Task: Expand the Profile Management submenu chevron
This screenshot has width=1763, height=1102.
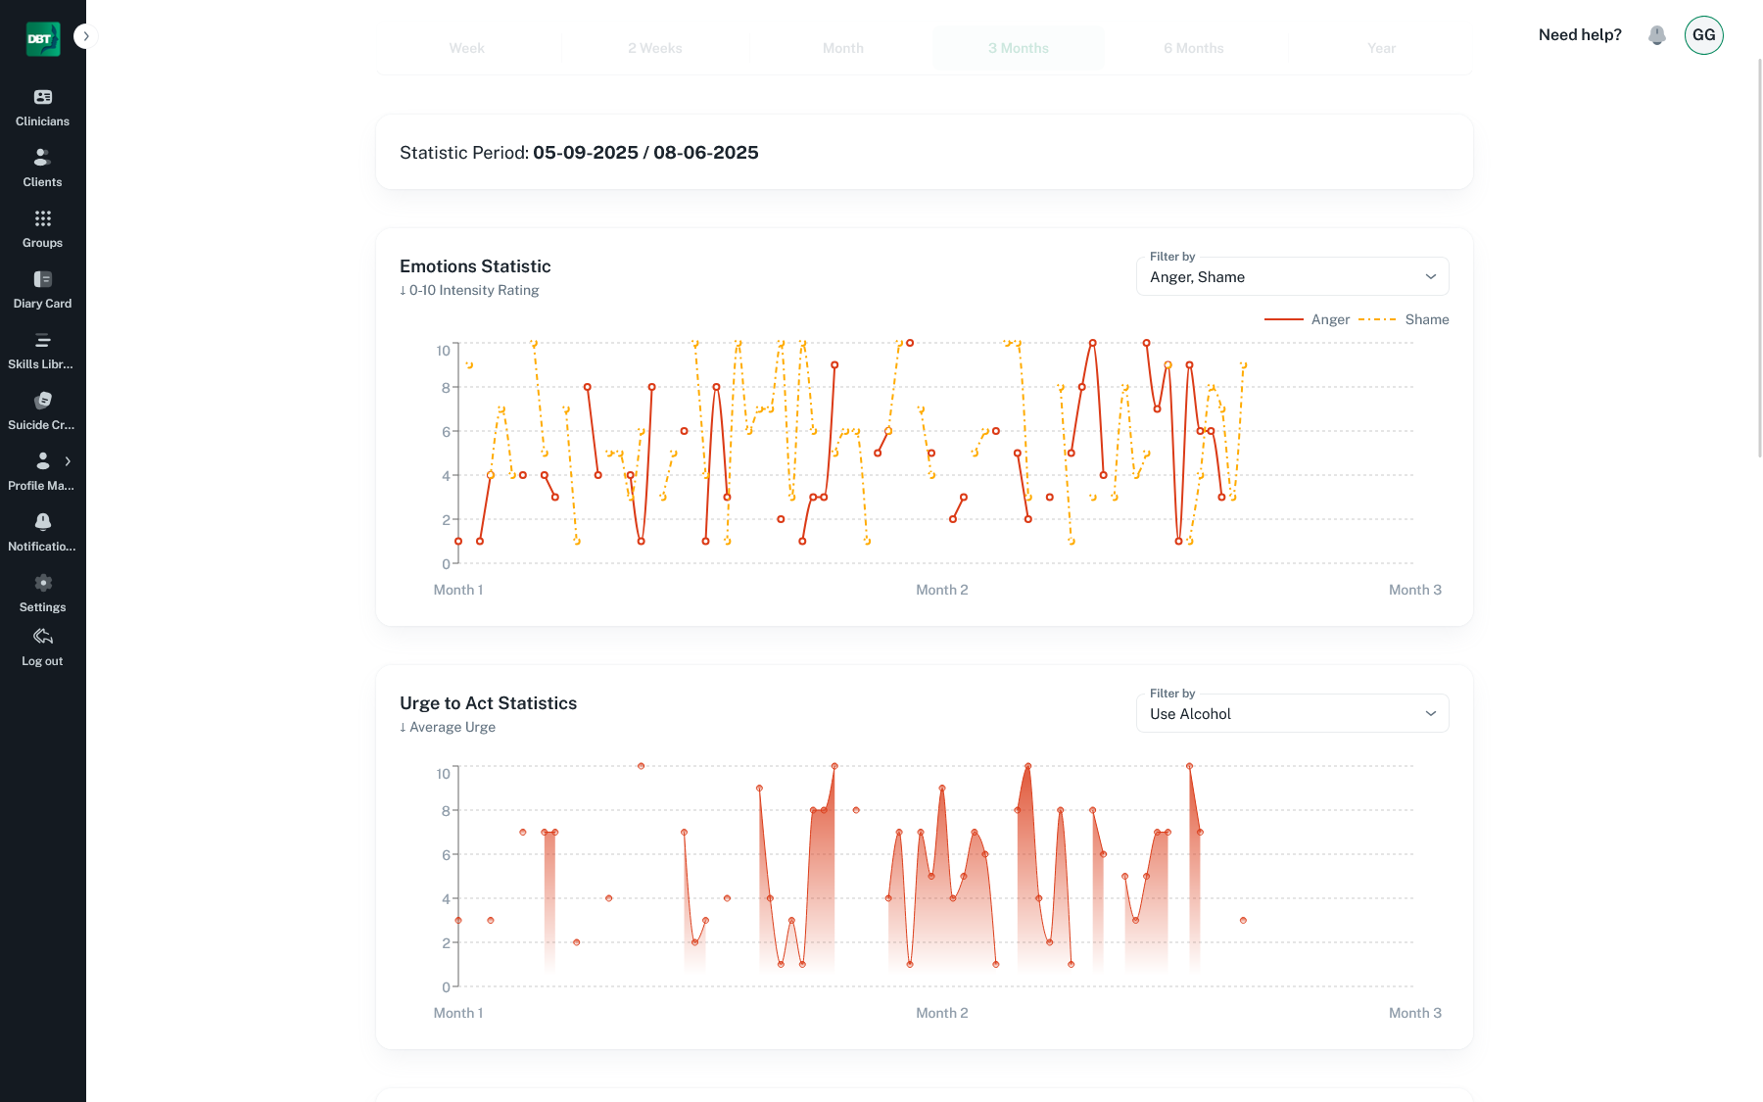Action: 68,461
